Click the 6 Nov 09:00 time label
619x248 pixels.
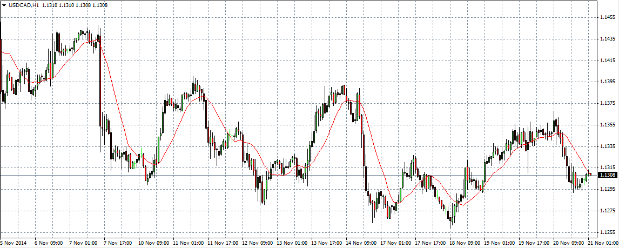point(48,243)
